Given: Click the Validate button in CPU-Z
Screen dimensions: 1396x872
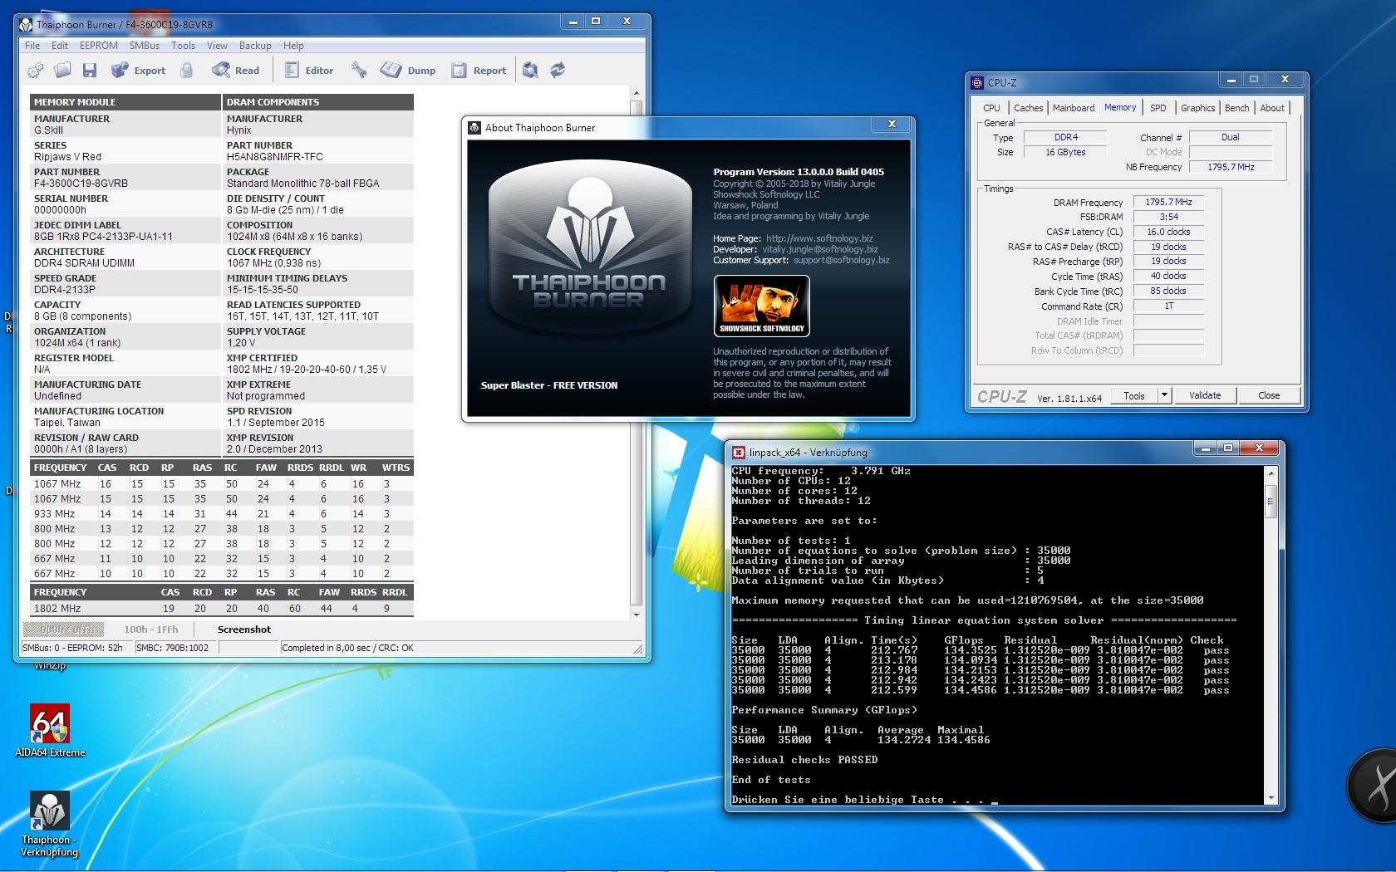Looking at the screenshot, I should click(x=1205, y=395).
